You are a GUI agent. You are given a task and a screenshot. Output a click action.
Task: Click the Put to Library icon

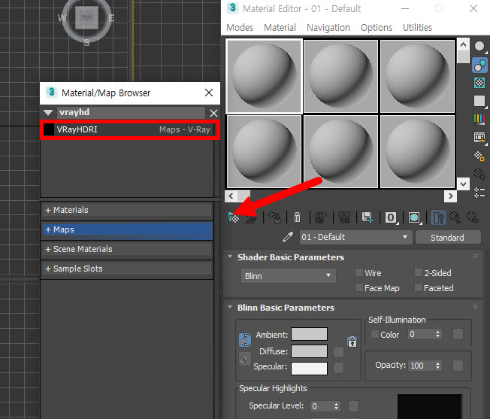(x=367, y=217)
